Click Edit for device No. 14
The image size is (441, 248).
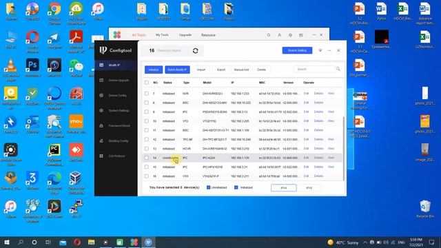pyautogui.click(x=306, y=158)
